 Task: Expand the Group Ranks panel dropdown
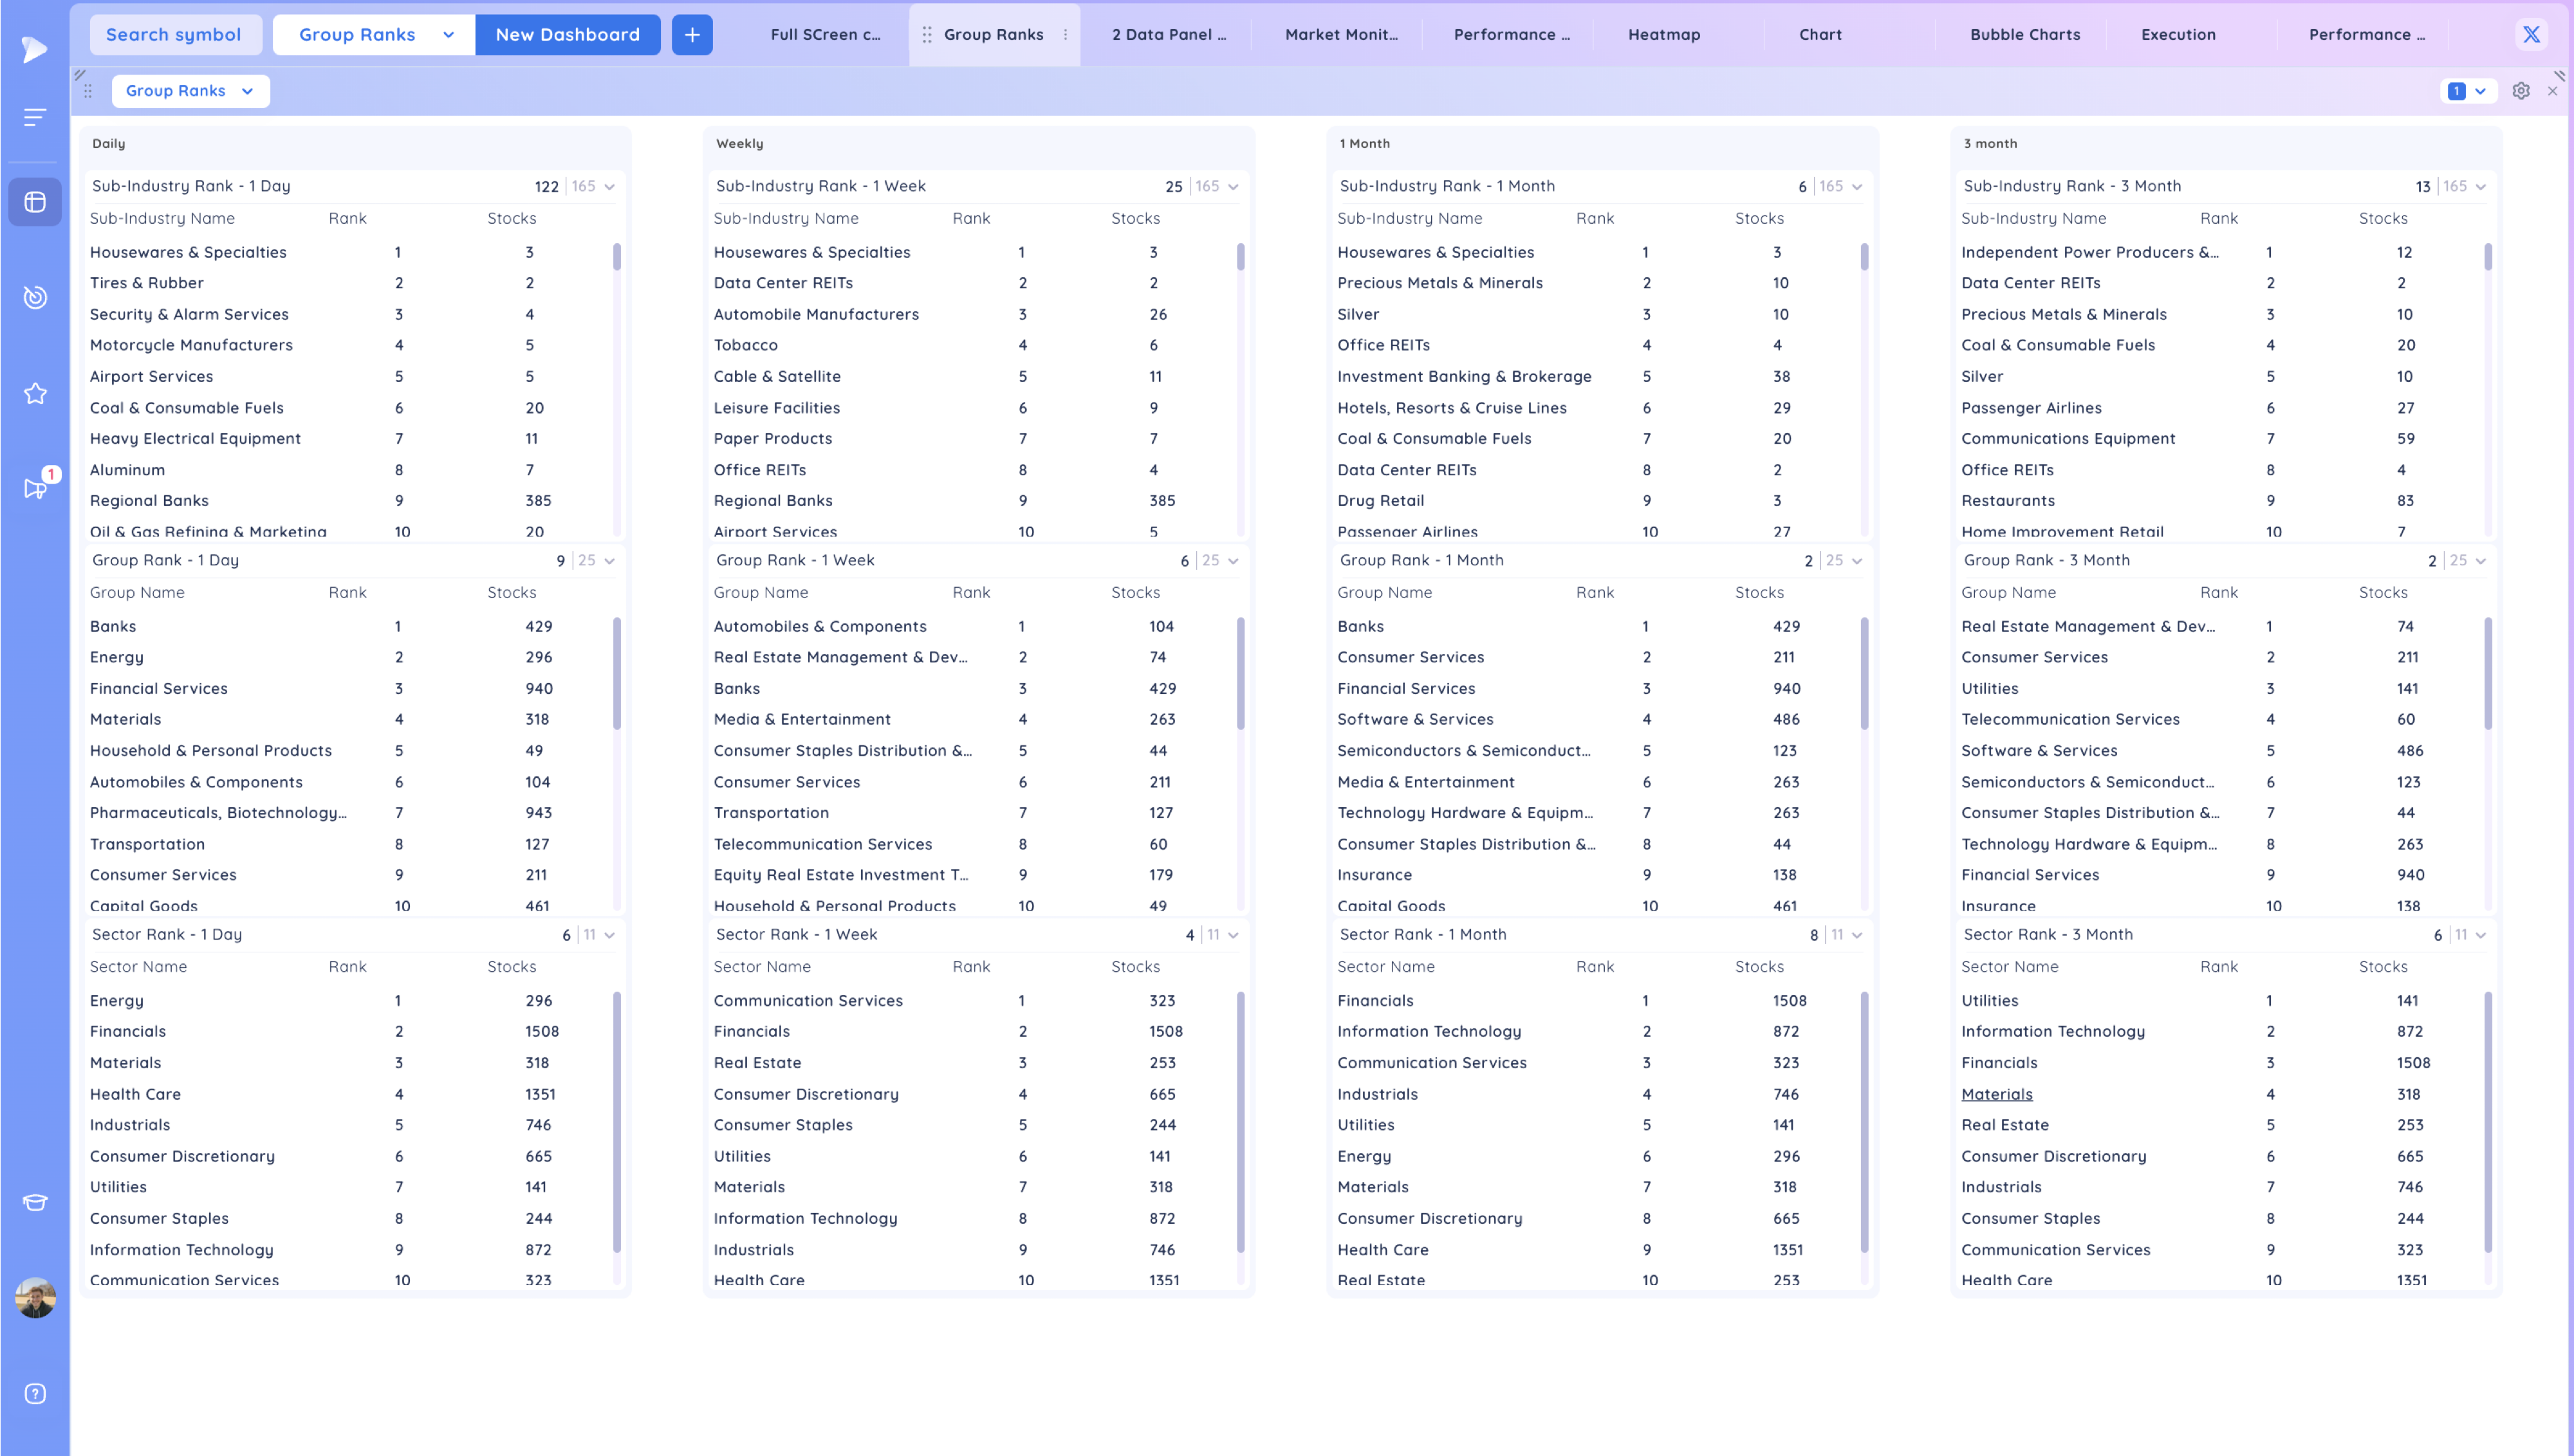(190, 91)
